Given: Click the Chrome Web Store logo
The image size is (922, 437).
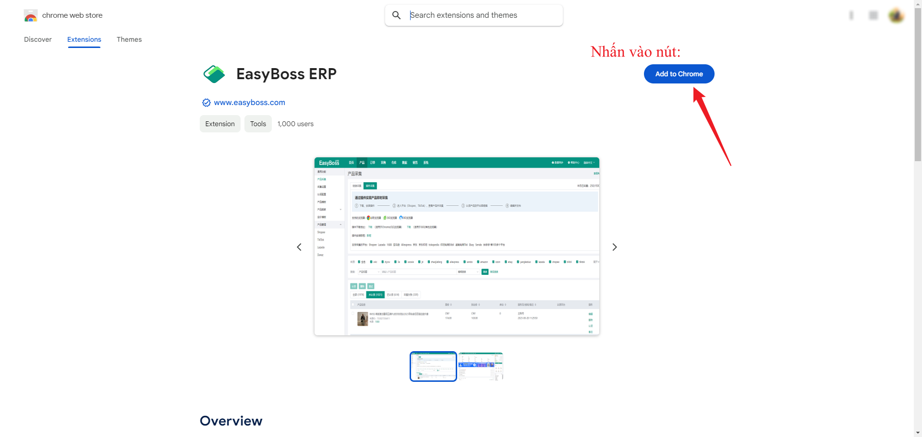Looking at the screenshot, I should tap(31, 15).
